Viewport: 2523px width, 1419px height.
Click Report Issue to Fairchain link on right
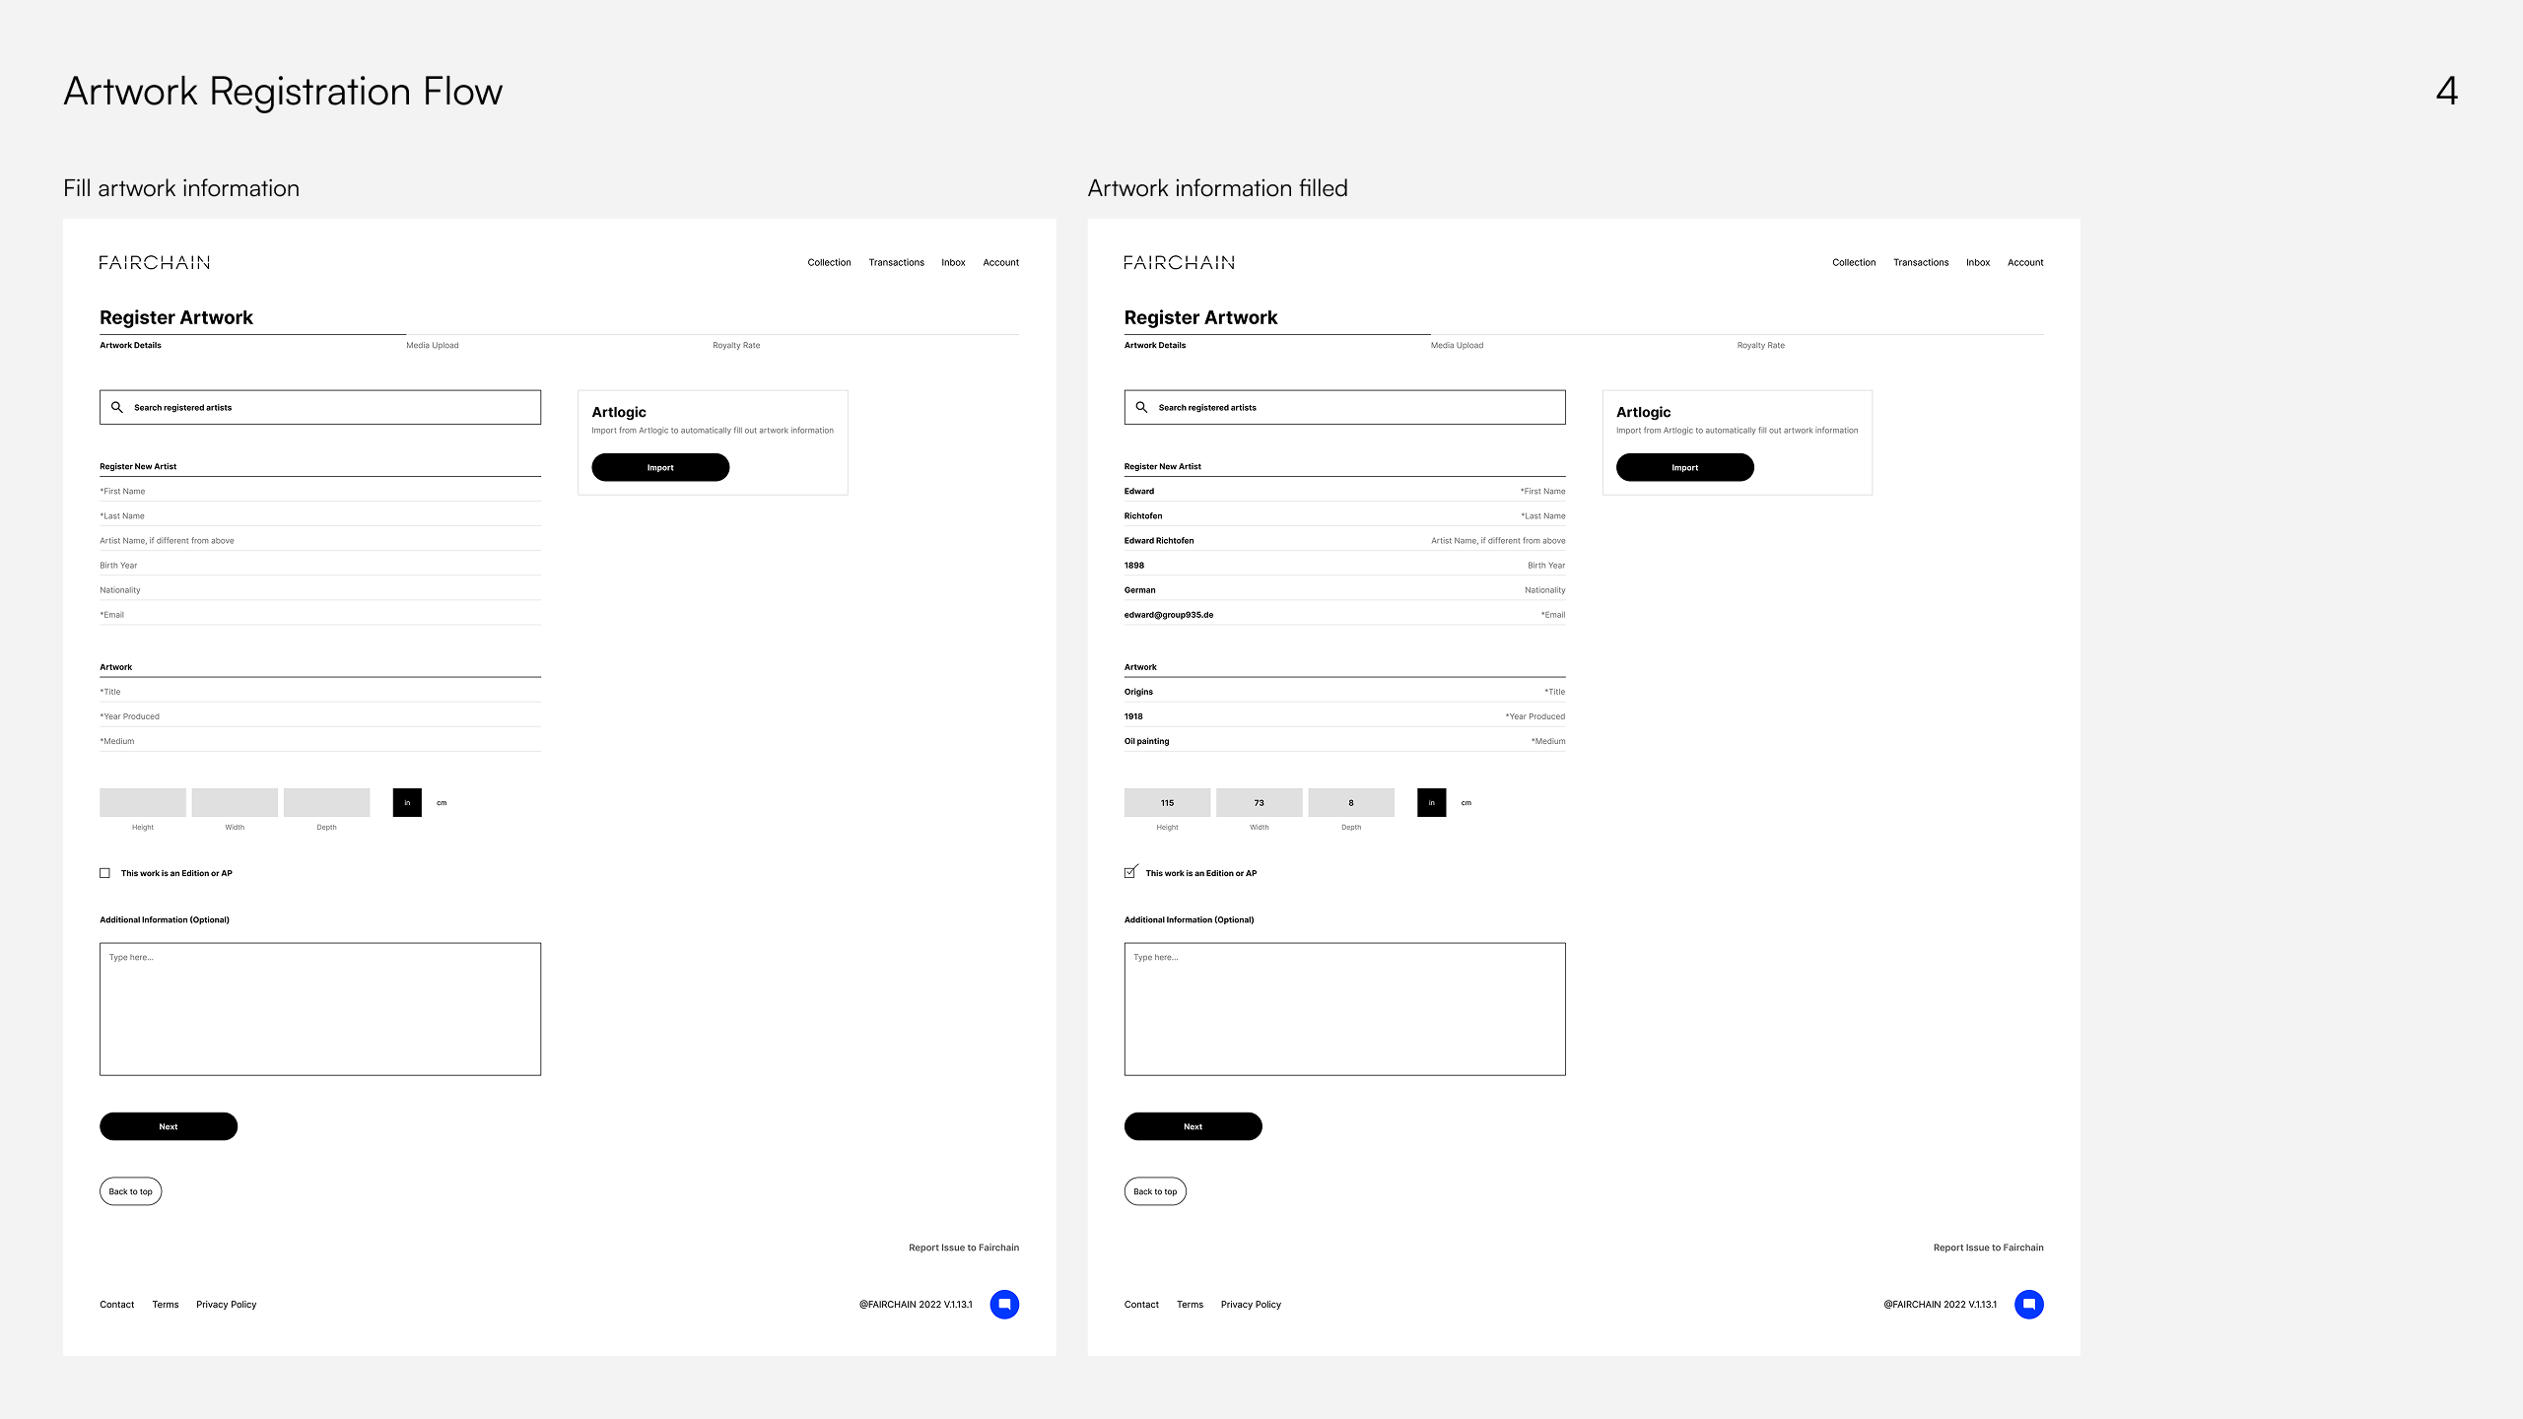(x=1988, y=1248)
